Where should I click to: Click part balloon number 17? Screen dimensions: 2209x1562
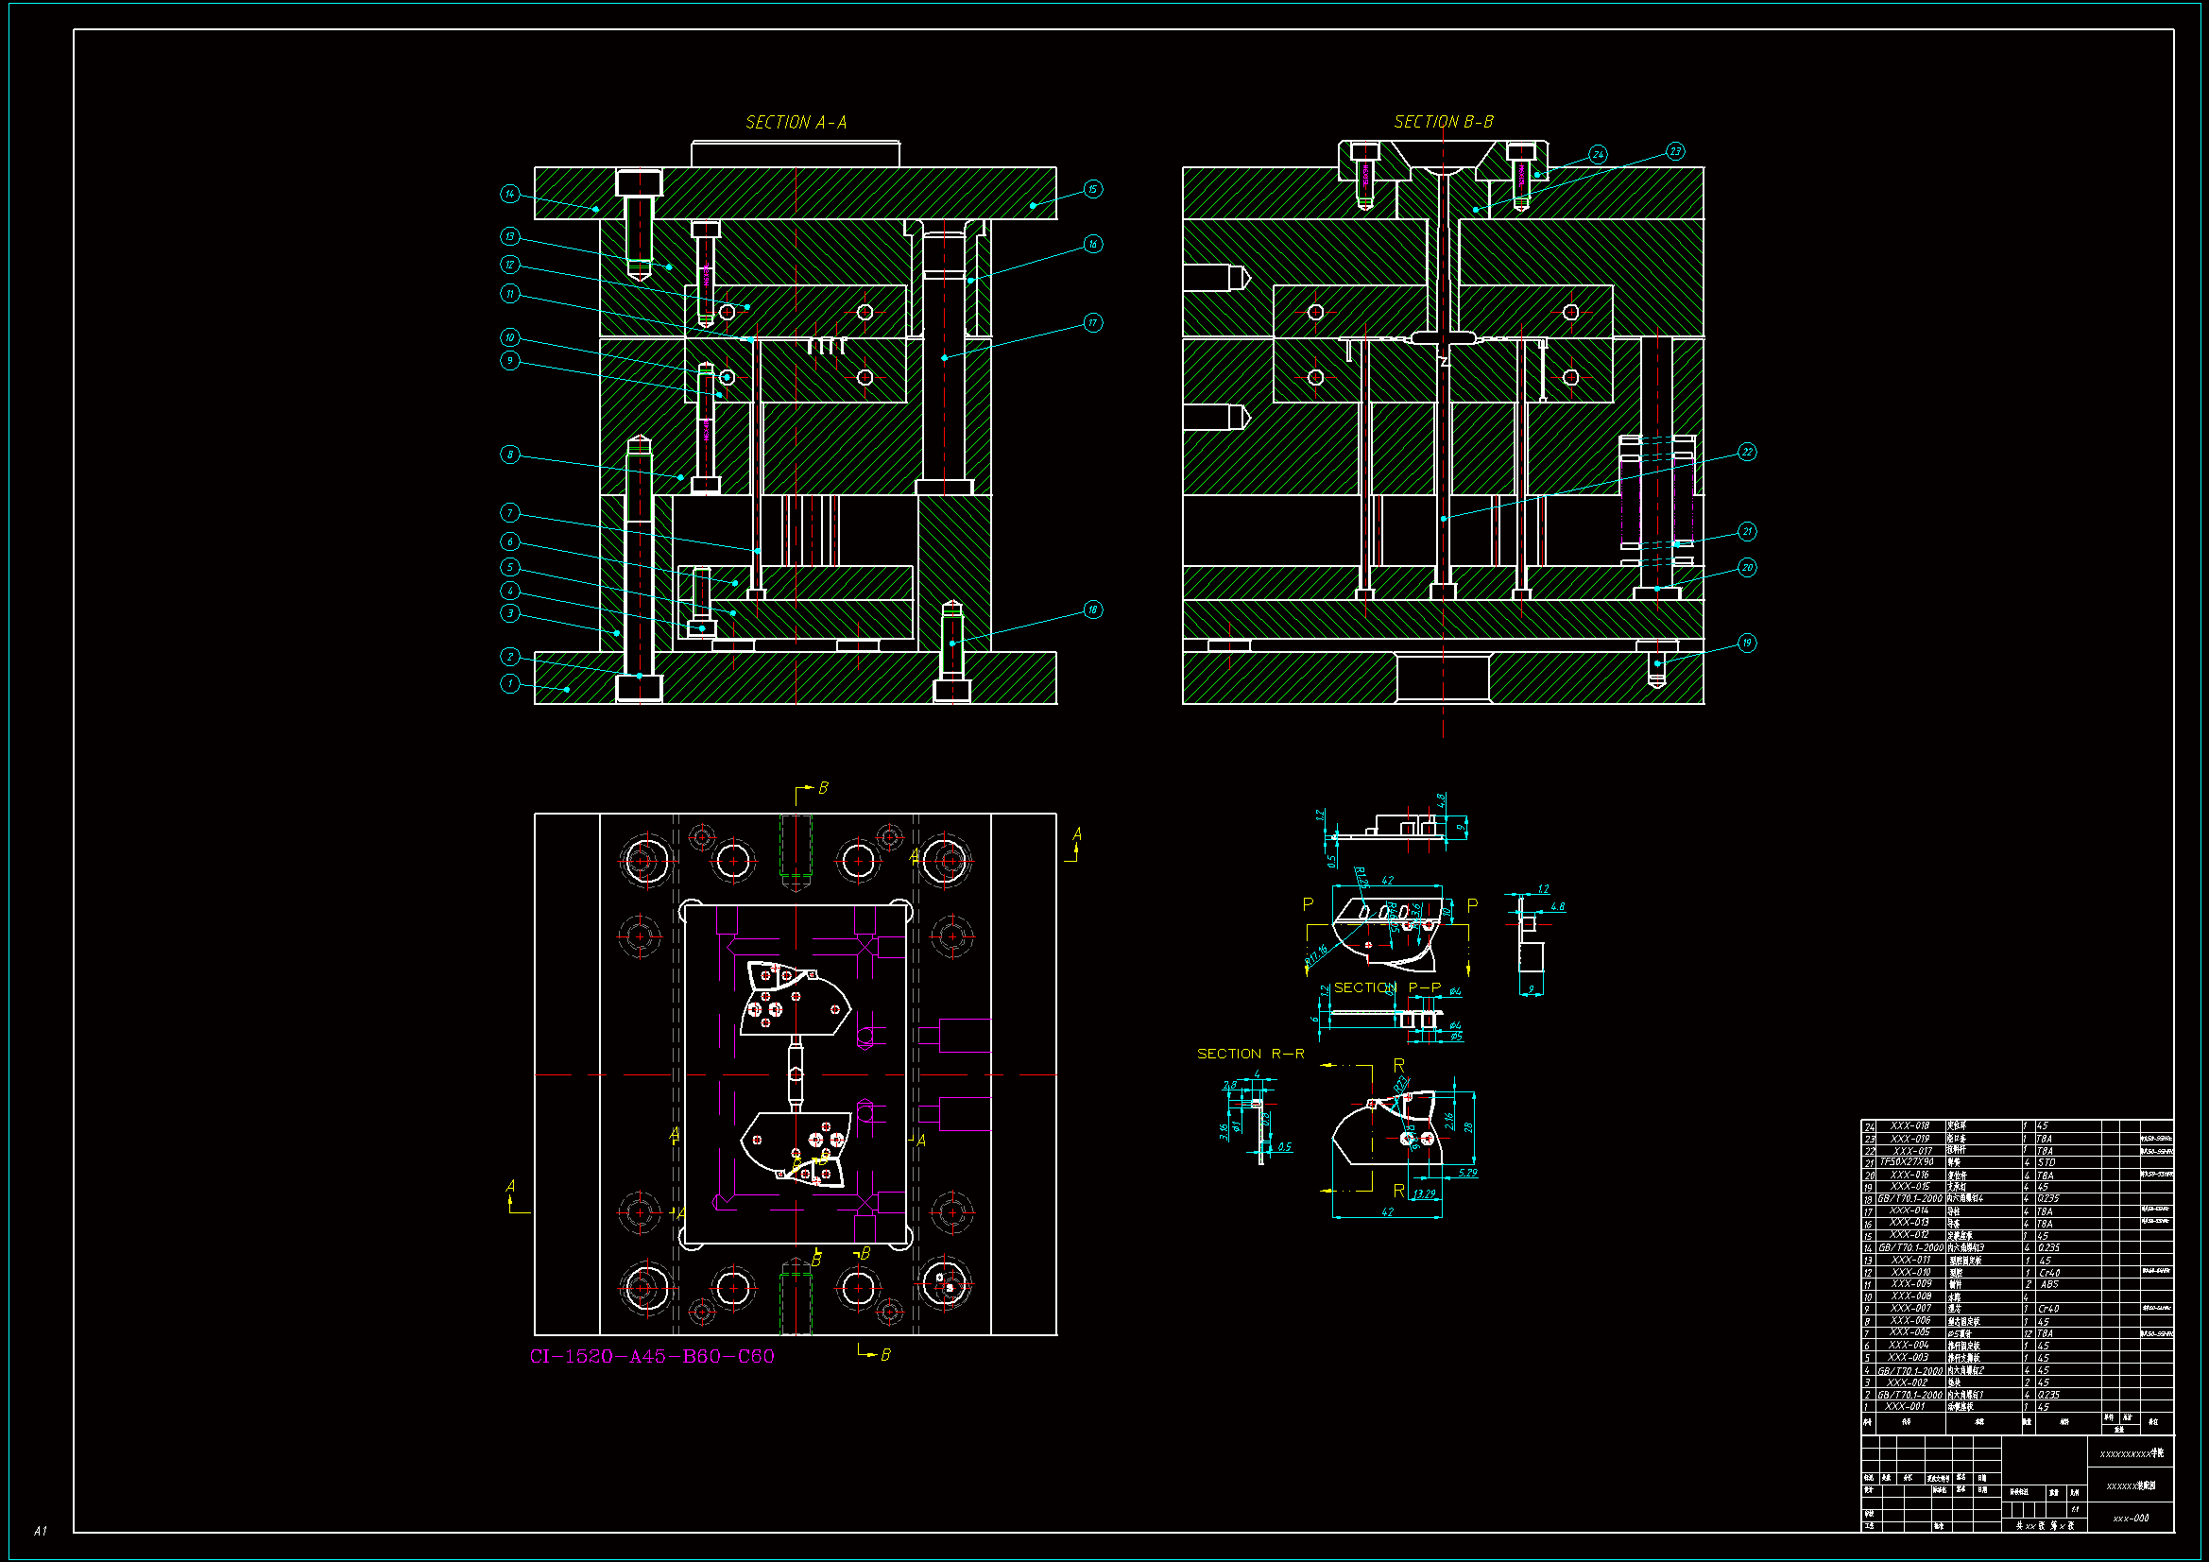pos(1093,322)
